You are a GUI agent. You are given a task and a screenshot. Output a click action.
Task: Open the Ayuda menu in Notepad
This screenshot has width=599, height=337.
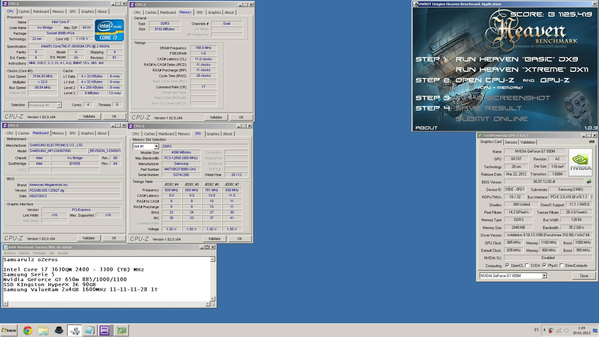coord(63,253)
